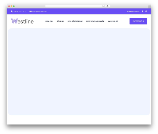Click the phone number +36 20 471 8721

[x=20, y=11]
